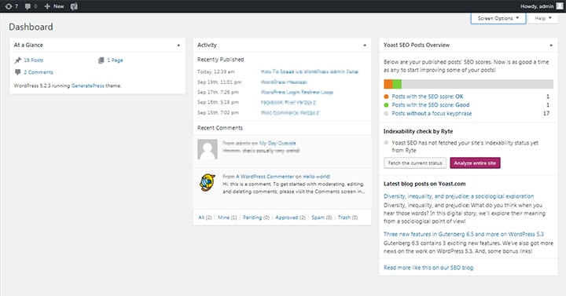Image resolution: width=566 pixels, height=296 pixels.
Task: Open WordPress Login Redirect Loop post
Action: 296,93
